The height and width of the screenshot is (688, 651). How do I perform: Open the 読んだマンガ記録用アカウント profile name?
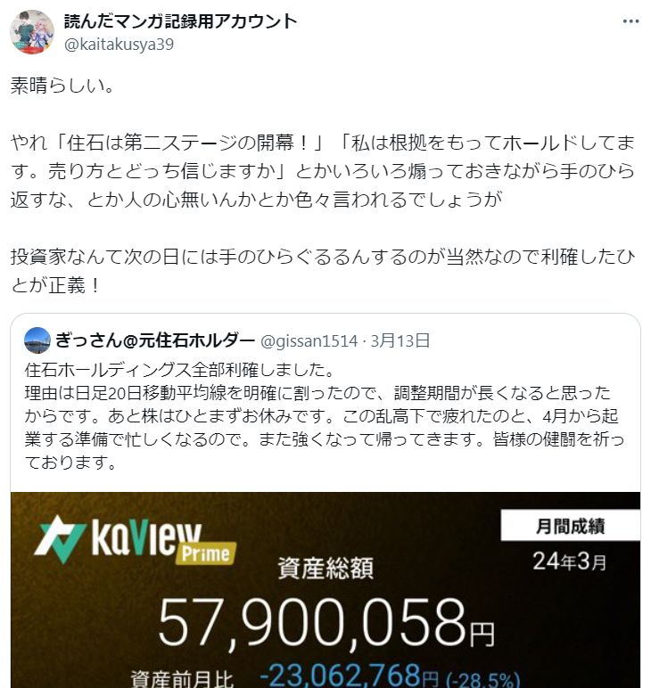180,21
